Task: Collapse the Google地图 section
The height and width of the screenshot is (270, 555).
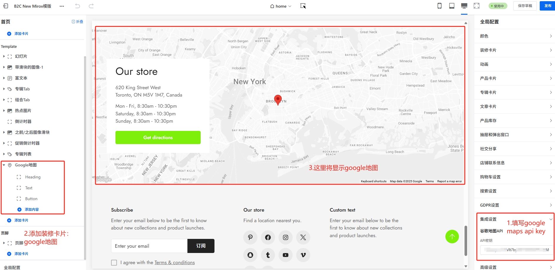Action: 4,165
